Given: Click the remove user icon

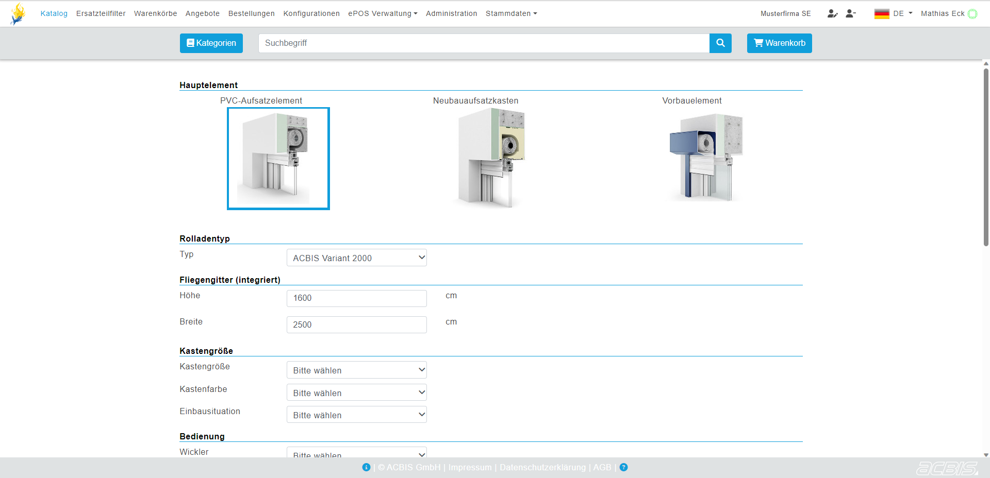Looking at the screenshot, I should pos(851,14).
